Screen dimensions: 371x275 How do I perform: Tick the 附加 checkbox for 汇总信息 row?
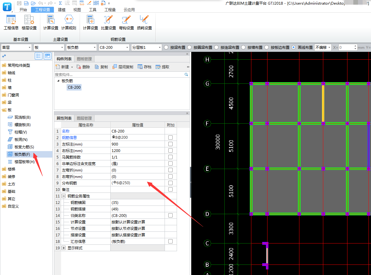170,242
